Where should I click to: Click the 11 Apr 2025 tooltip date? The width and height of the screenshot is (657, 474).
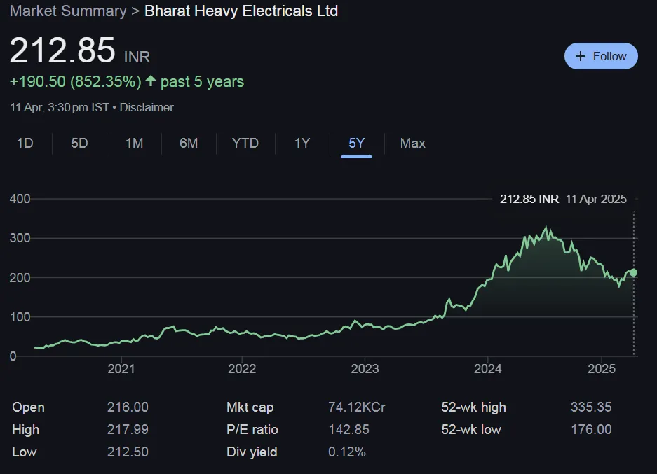[x=596, y=199]
